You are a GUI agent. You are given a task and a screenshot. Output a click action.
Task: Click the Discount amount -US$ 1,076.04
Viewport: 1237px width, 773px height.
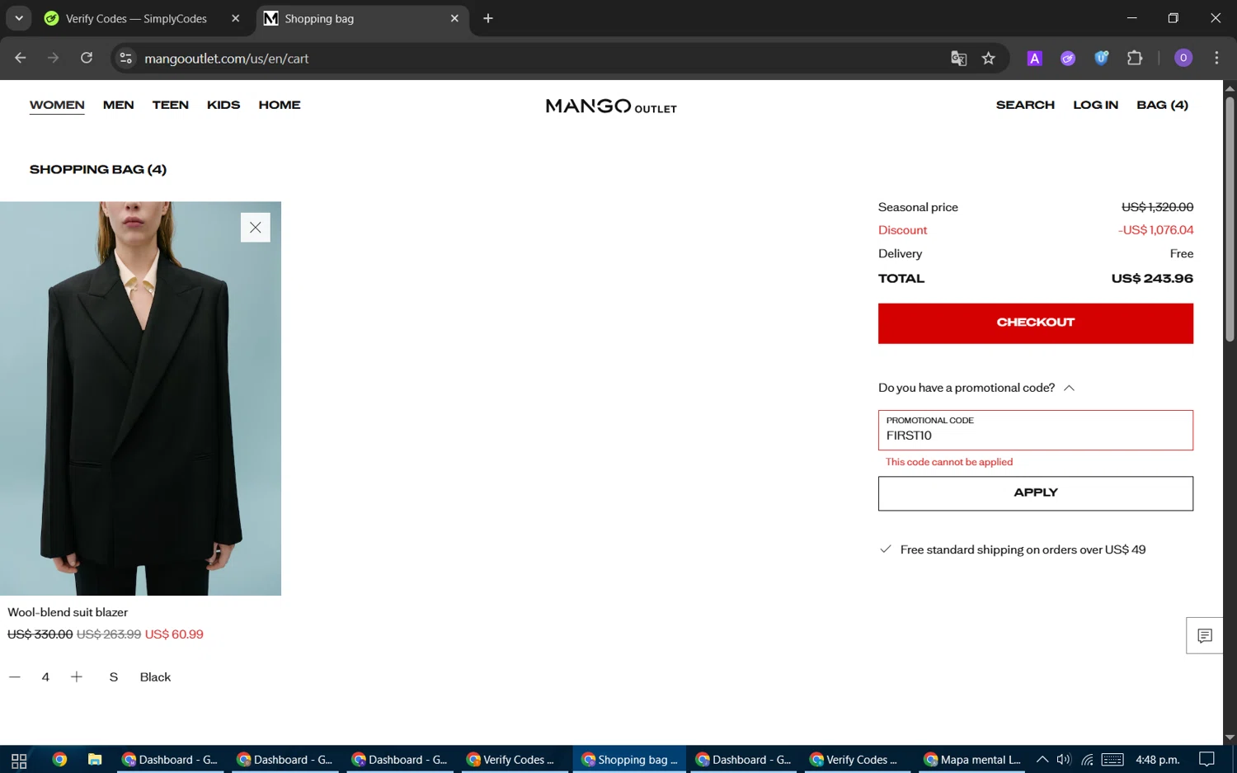[1155, 230]
